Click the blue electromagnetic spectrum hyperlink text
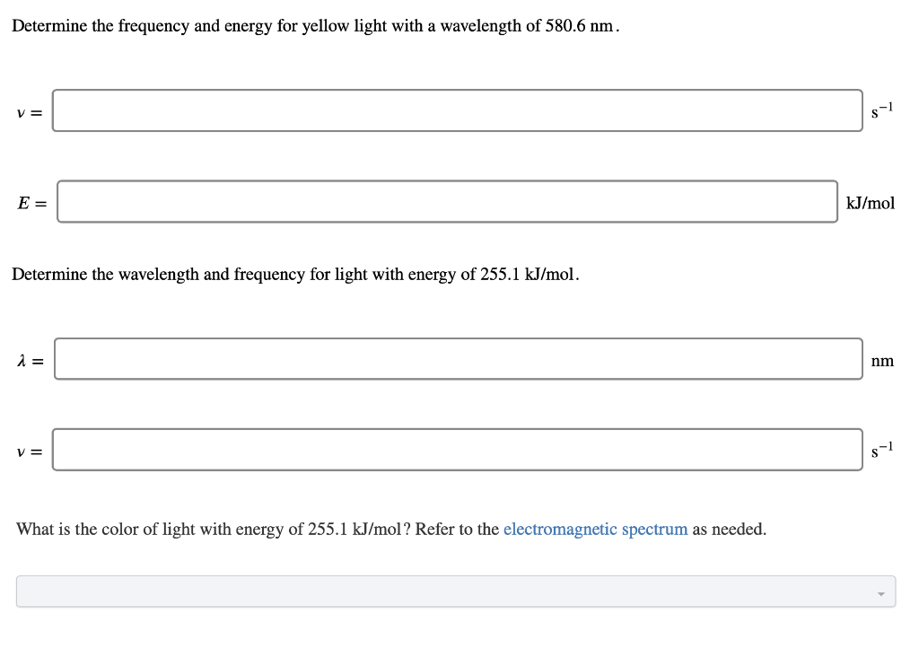The height and width of the screenshot is (649, 919). point(596,529)
